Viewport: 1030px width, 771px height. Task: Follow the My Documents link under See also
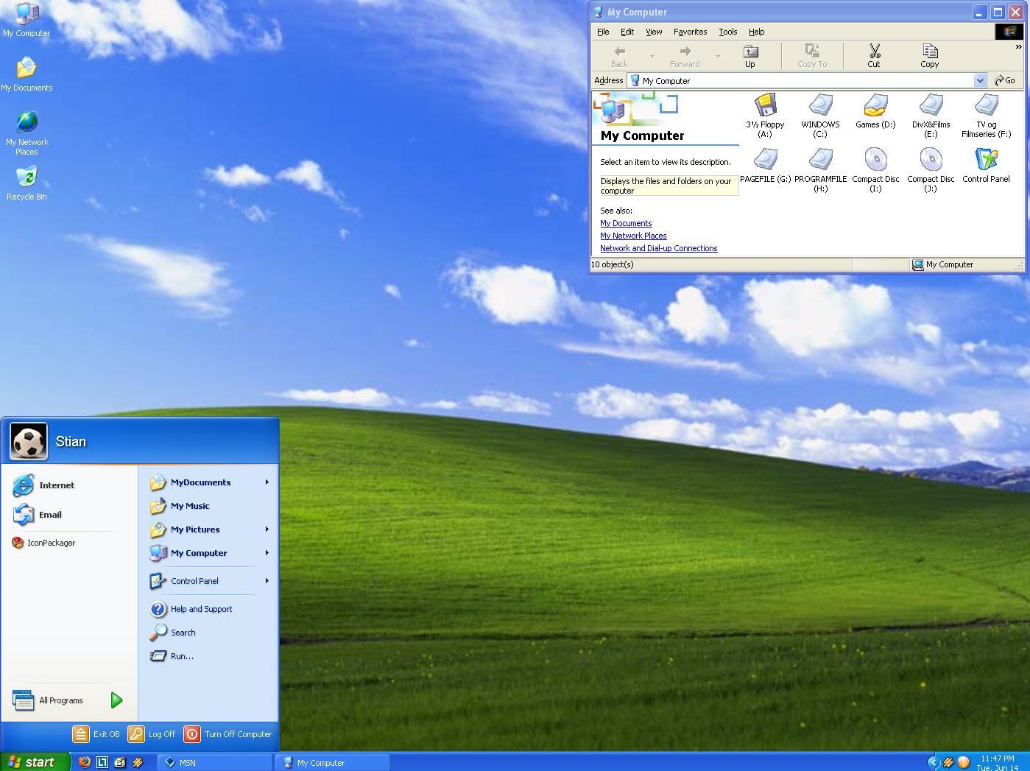[x=626, y=223]
